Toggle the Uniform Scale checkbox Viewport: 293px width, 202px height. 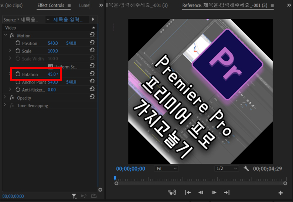[x=50, y=66]
